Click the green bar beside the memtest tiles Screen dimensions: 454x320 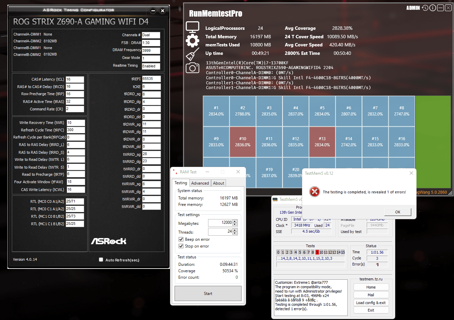433,142
